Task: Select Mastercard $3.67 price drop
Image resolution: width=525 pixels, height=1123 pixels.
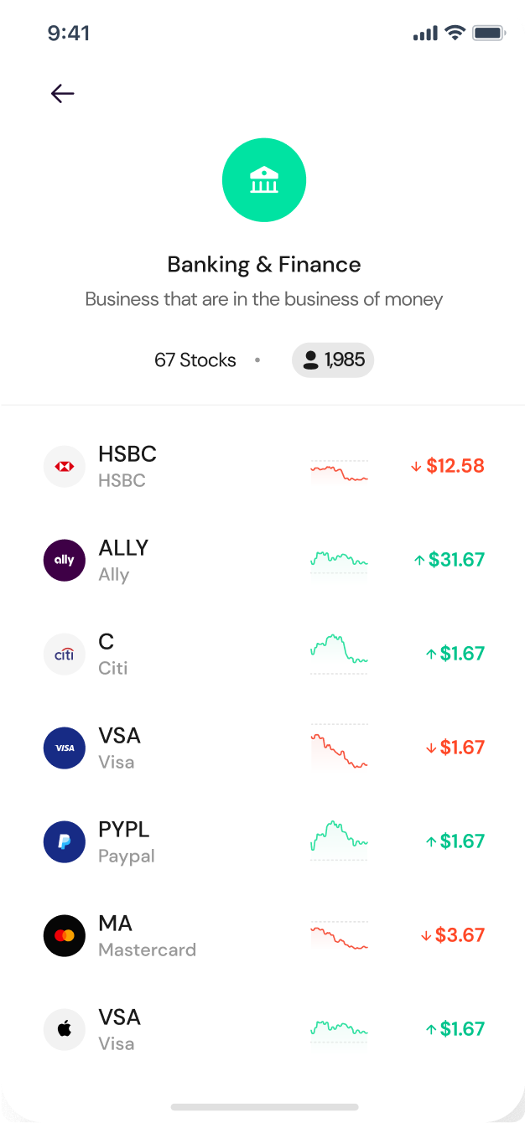Action: [453, 935]
